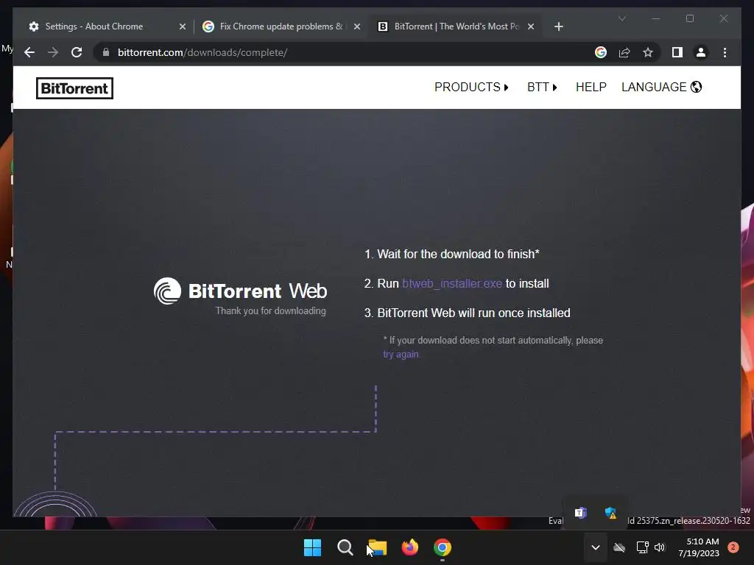
Task: Click the btweb_installer.exe link
Action: [452, 283]
